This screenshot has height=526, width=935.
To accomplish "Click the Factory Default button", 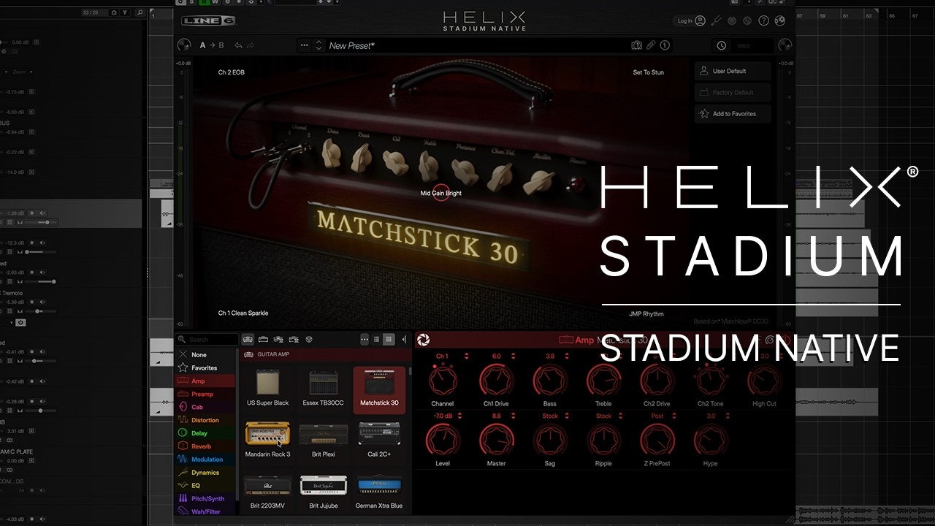I will coord(733,93).
